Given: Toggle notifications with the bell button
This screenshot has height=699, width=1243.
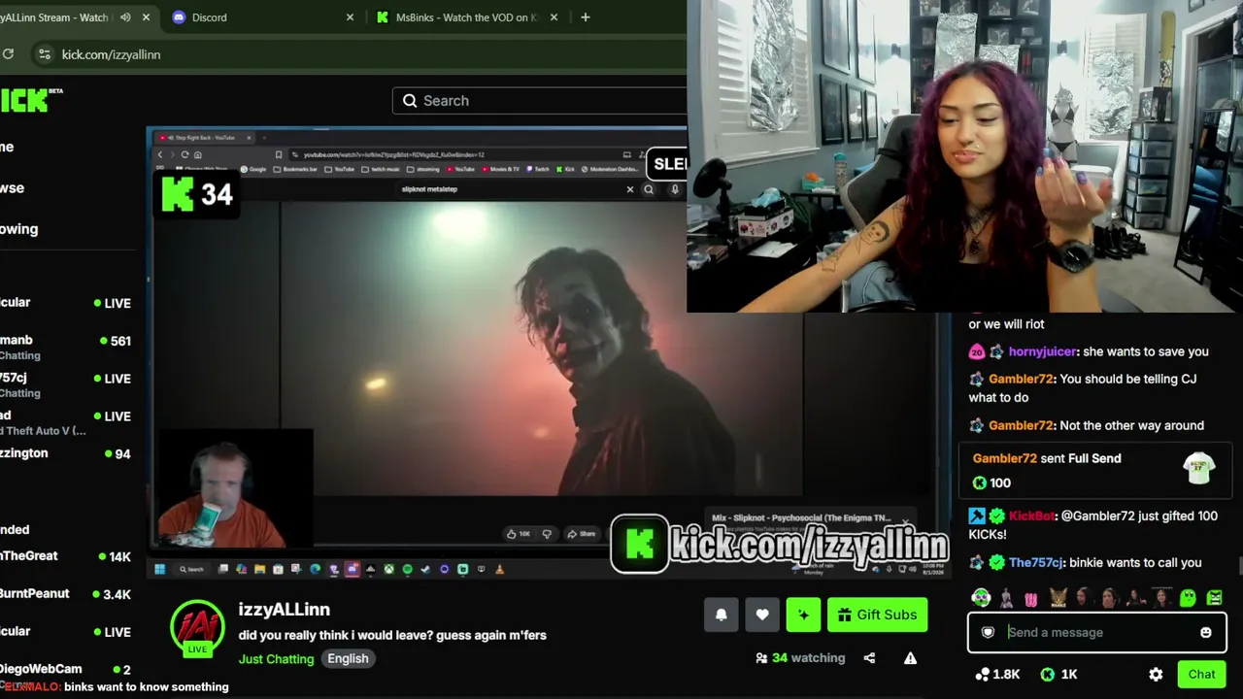Looking at the screenshot, I should [x=722, y=615].
